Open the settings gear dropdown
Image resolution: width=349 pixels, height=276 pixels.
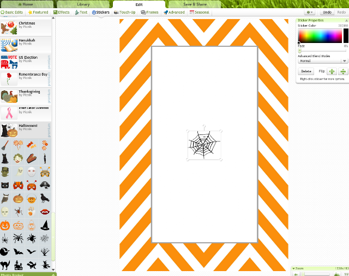[x=310, y=12]
